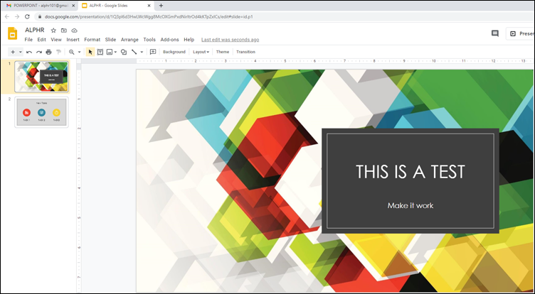Open the Insert menu

click(x=73, y=40)
